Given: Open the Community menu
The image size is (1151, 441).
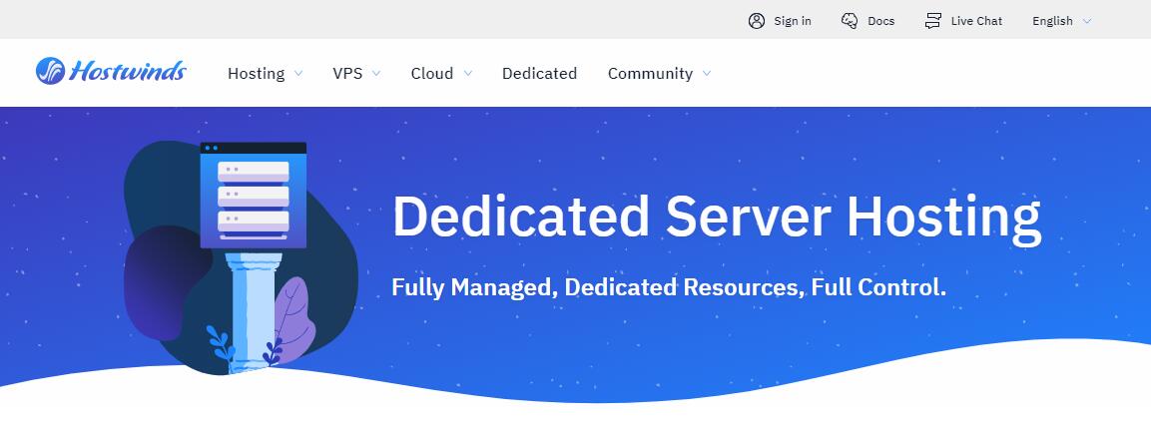Looking at the screenshot, I should (x=651, y=74).
